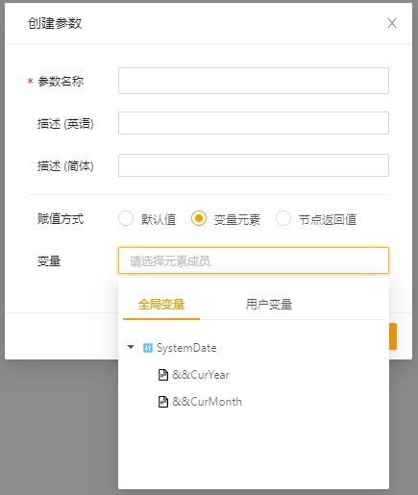Click the 创建参数 dialog title
418x495 pixels.
[x=55, y=23]
